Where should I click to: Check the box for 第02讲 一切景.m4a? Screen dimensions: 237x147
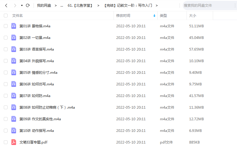tap(6, 37)
